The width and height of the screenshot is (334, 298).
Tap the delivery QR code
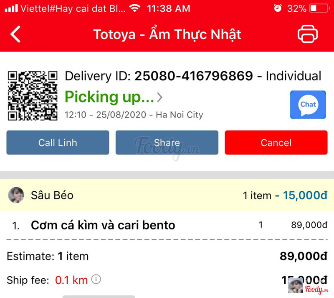(x=33, y=96)
